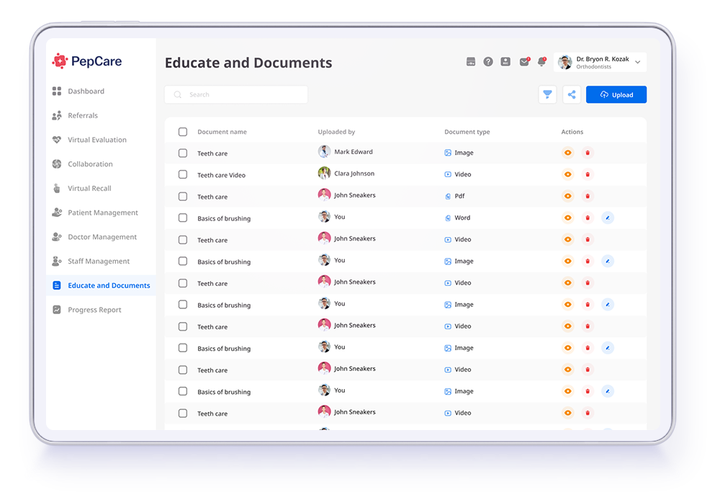Click the PepCare logo
Viewport: 707px width, 492px height.
pos(86,61)
